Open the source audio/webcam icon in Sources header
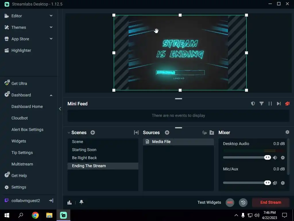This screenshot has height=221, width=294. (x=204, y=133)
